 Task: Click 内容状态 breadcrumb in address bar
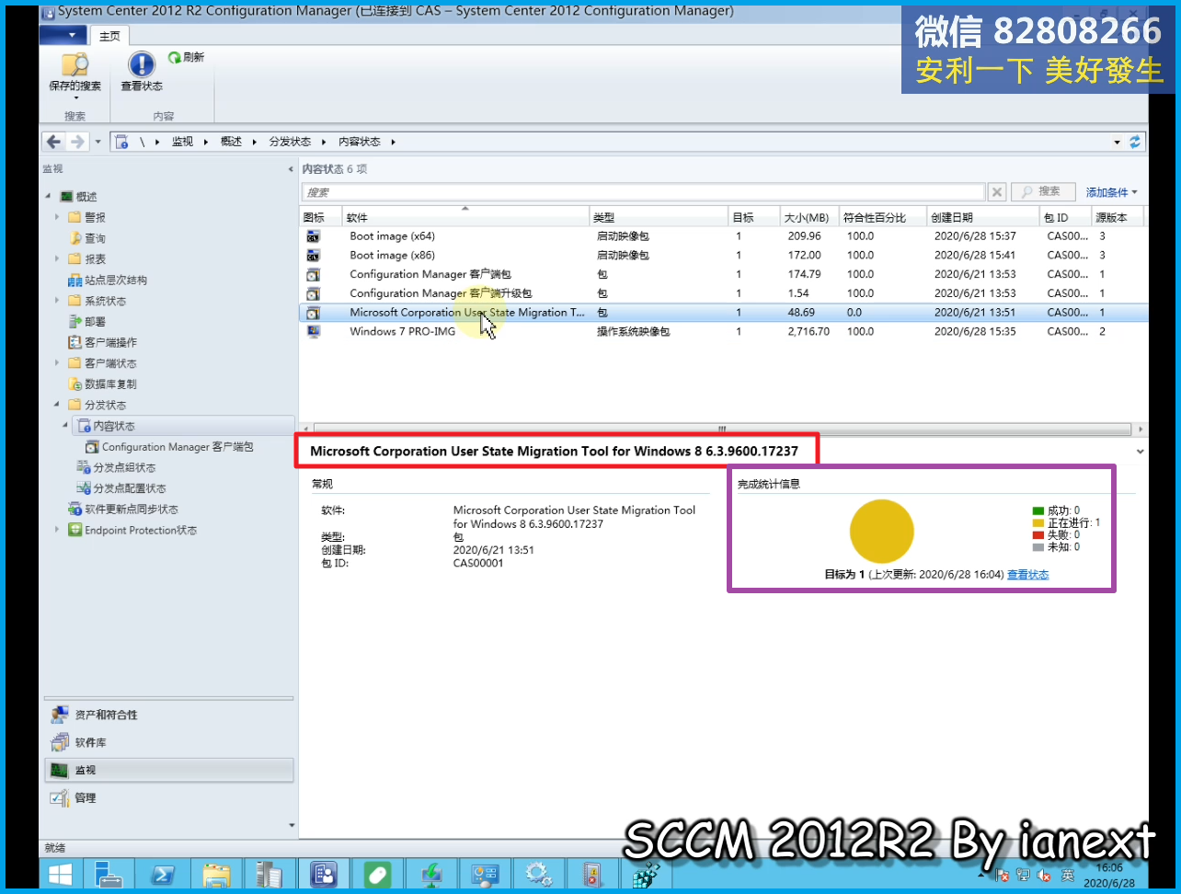pyautogui.click(x=359, y=142)
